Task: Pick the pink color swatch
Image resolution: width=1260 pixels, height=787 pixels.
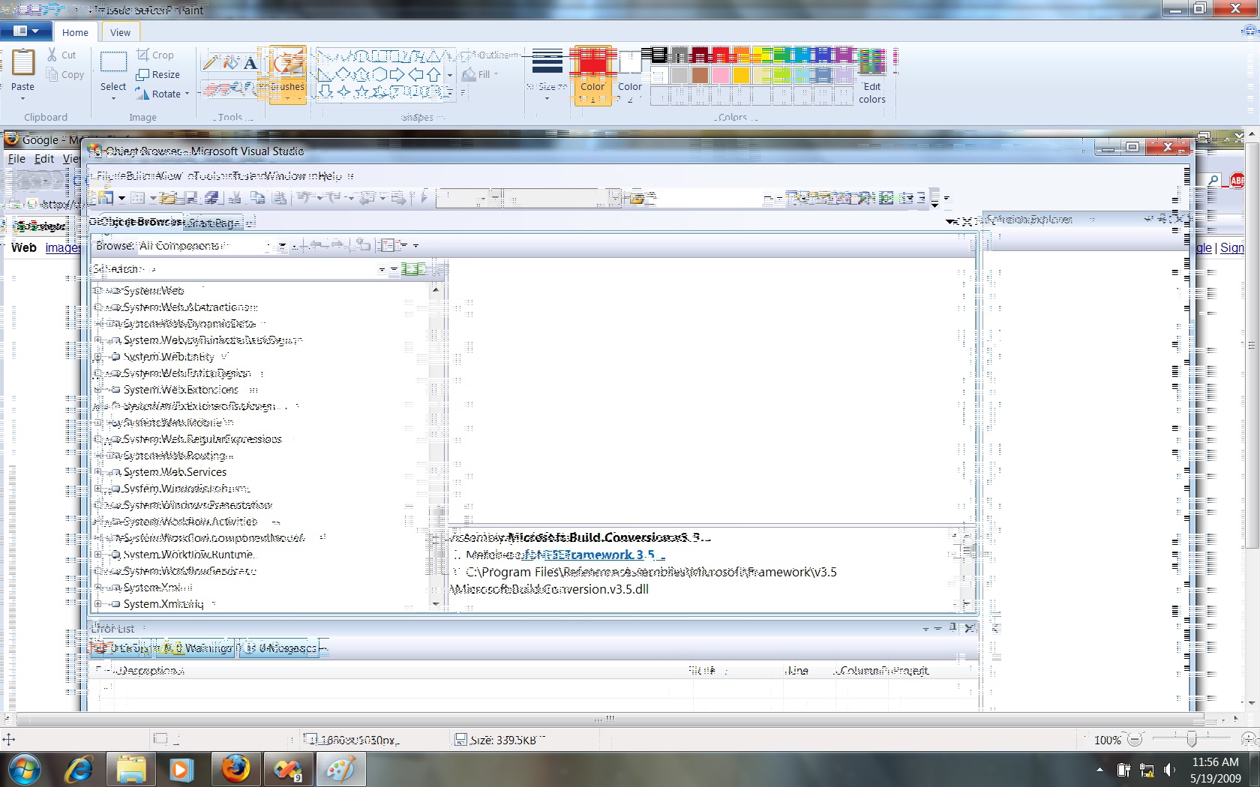Action: pyautogui.click(x=720, y=75)
